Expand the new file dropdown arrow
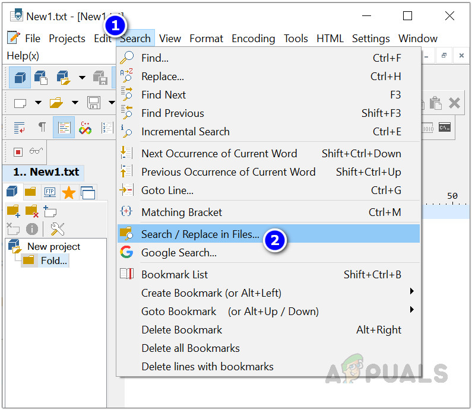The height and width of the screenshot is (410, 472). coord(39,103)
